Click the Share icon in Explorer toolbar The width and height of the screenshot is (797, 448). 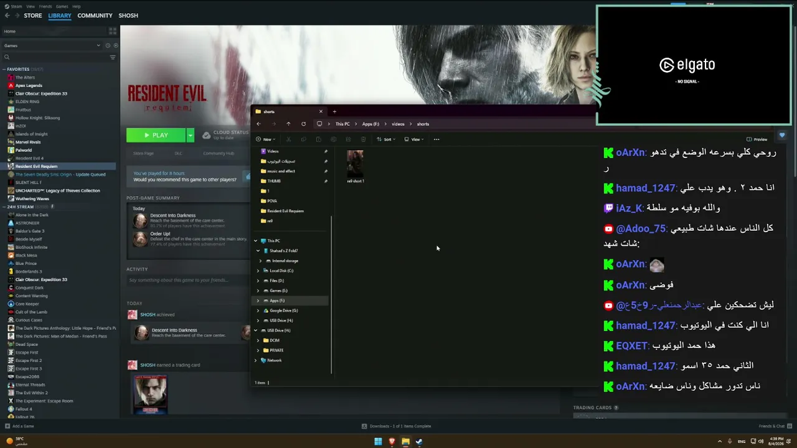[x=348, y=139]
